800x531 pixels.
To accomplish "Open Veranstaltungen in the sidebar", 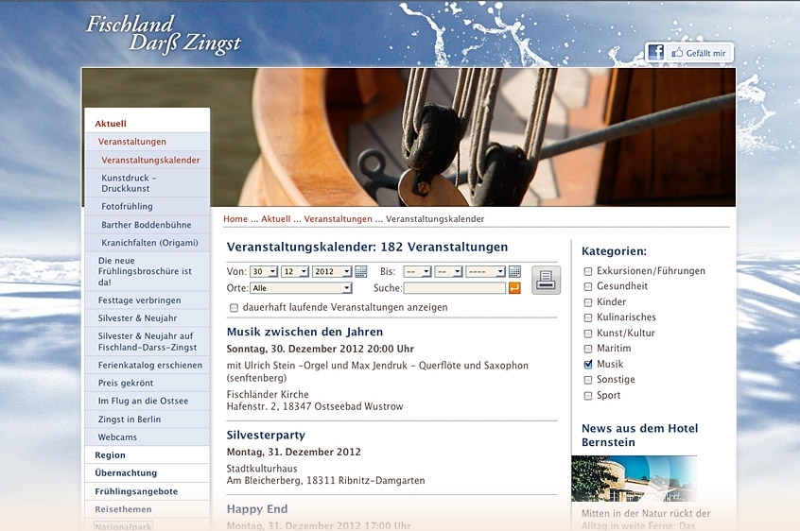I will [132, 142].
